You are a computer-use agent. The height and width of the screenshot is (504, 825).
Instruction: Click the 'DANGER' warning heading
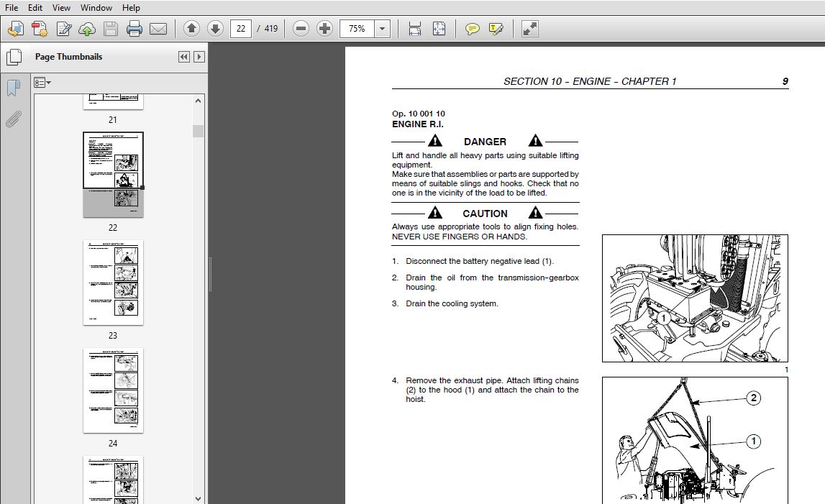pos(485,142)
